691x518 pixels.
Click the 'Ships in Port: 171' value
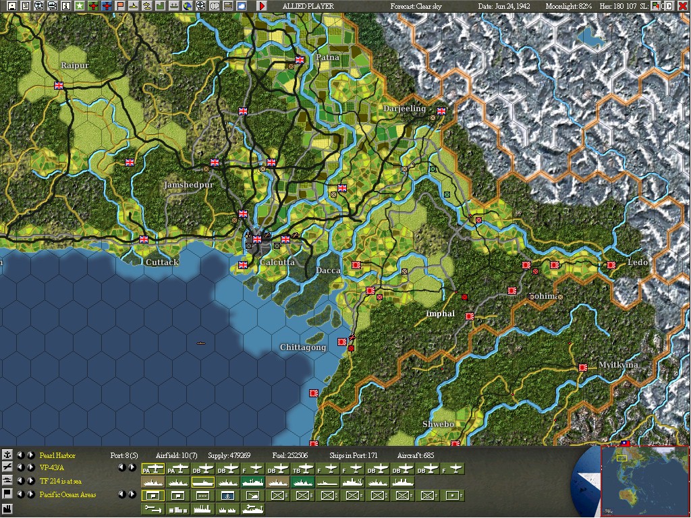[x=354, y=455]
